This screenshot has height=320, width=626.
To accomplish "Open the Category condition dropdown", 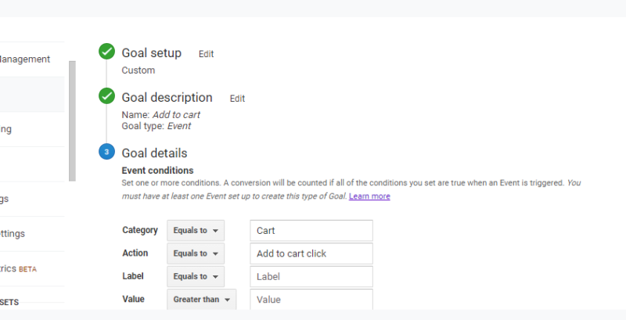I will pyautogui.click(x=195, y=231).
